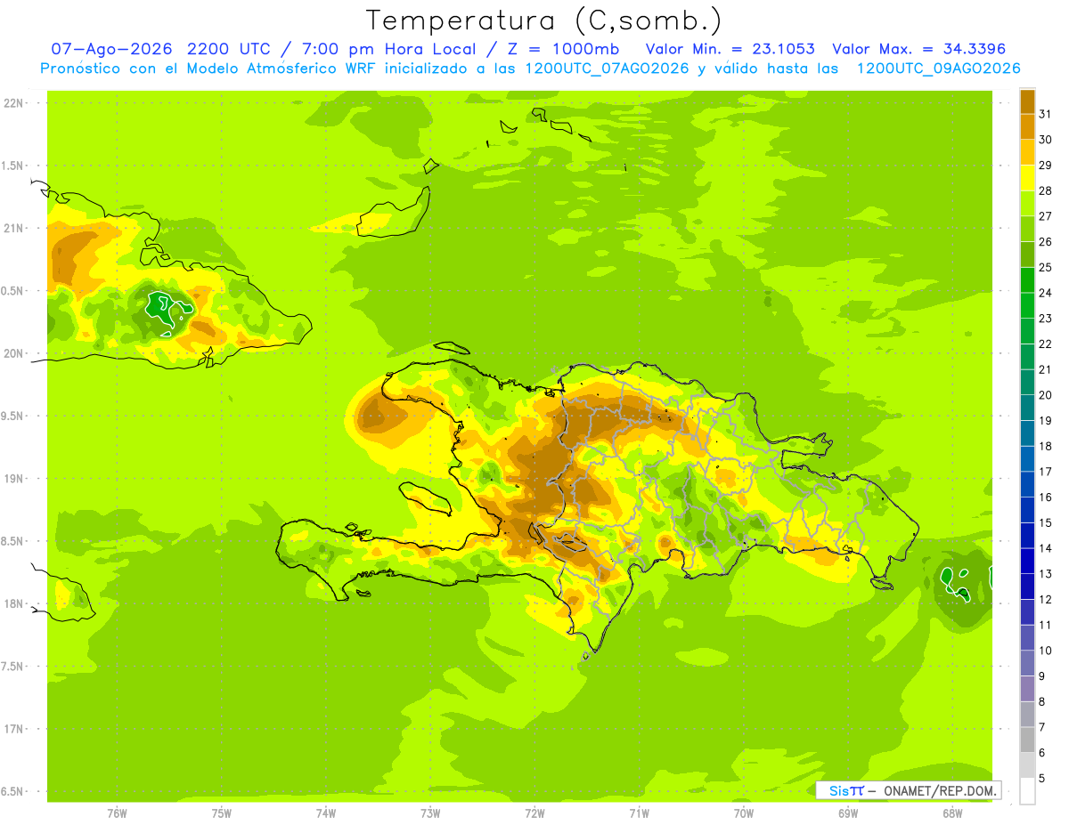1069x825 pixels.
Task: Click the colorbar label '9'
Action: [x=1042, y=676]
